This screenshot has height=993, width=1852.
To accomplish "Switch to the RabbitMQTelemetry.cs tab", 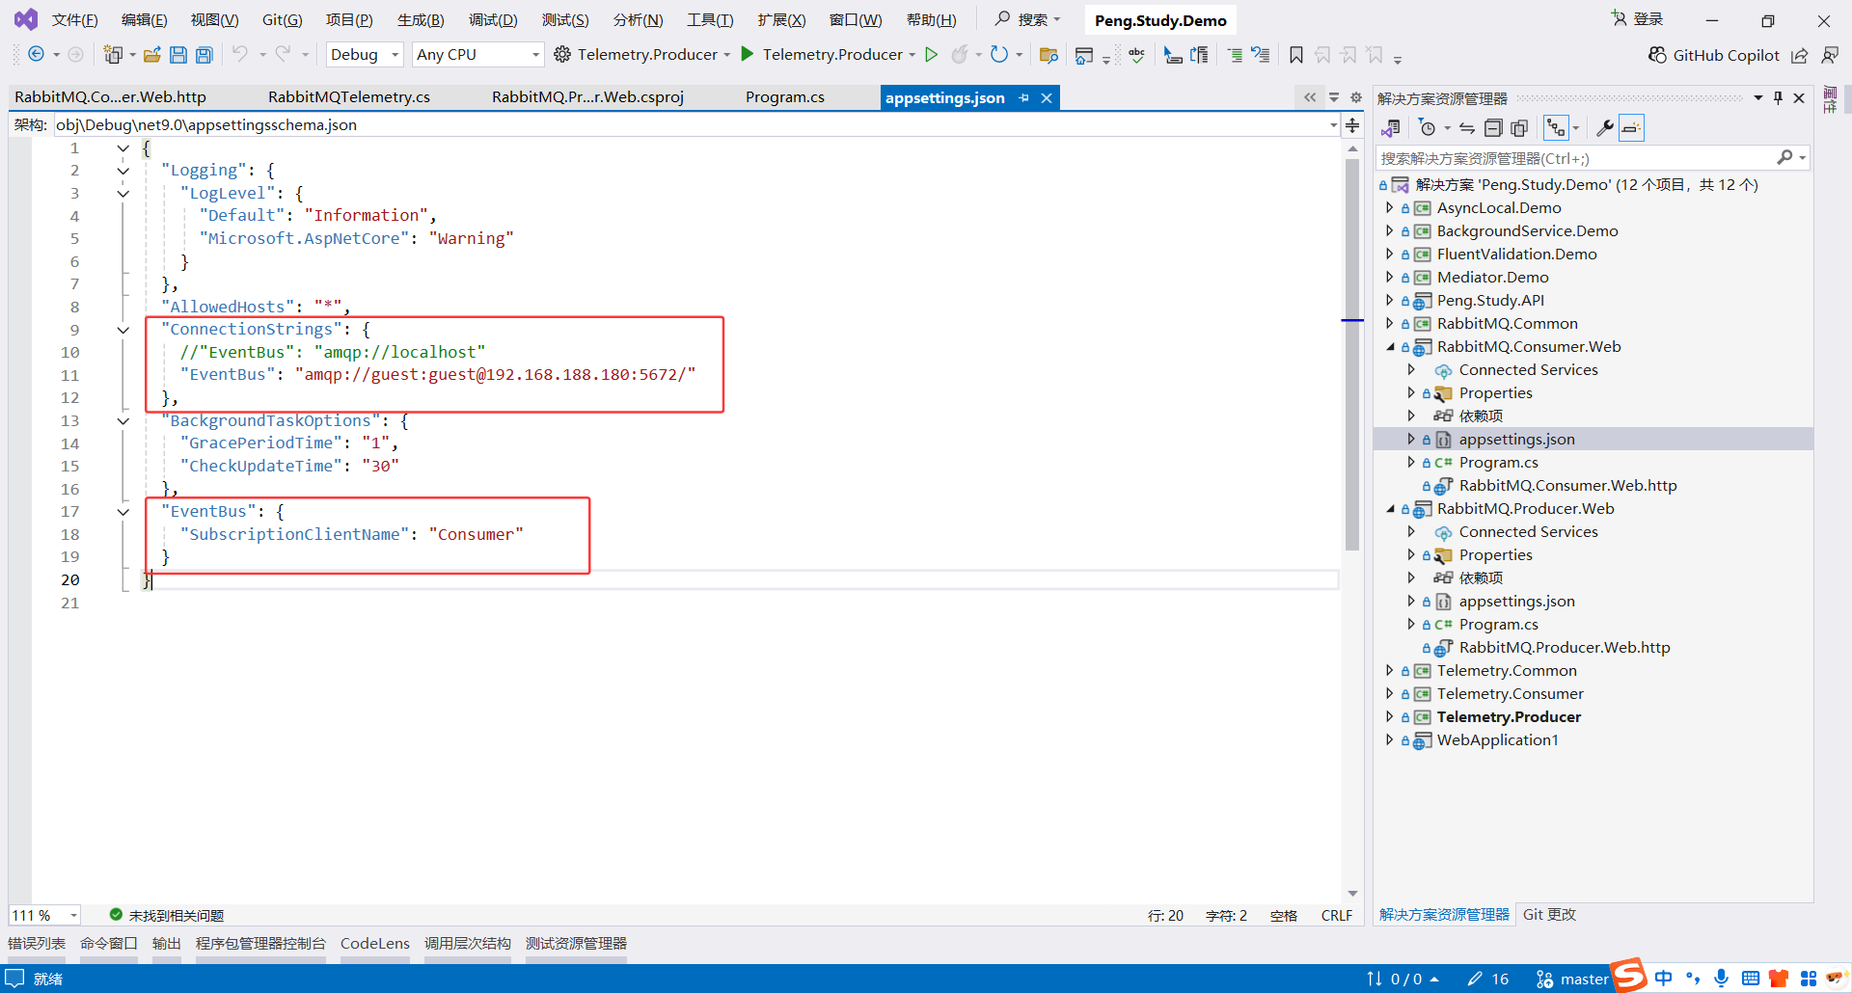I will 349,97.
